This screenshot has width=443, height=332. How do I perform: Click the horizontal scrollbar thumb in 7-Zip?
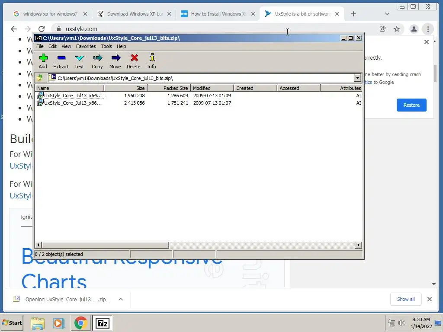(x=105, y=245)
